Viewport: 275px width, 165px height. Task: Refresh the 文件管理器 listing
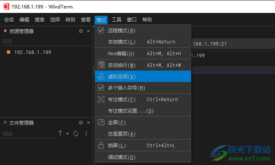point(76,134)
